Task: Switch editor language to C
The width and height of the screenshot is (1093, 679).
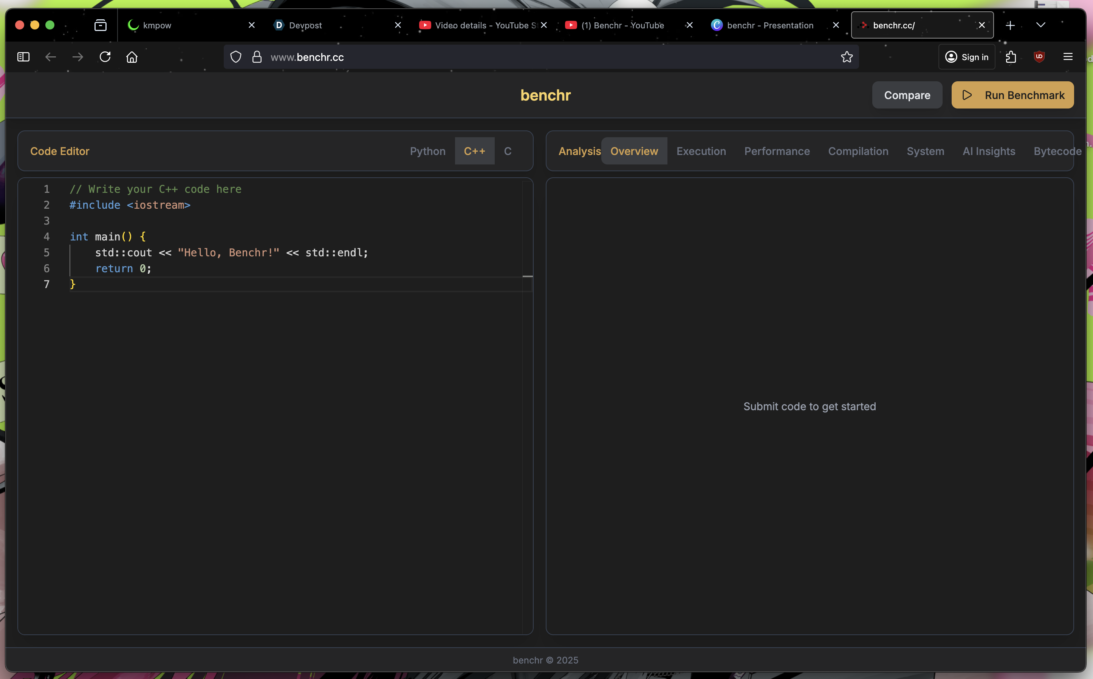Action: click(508, 151)
